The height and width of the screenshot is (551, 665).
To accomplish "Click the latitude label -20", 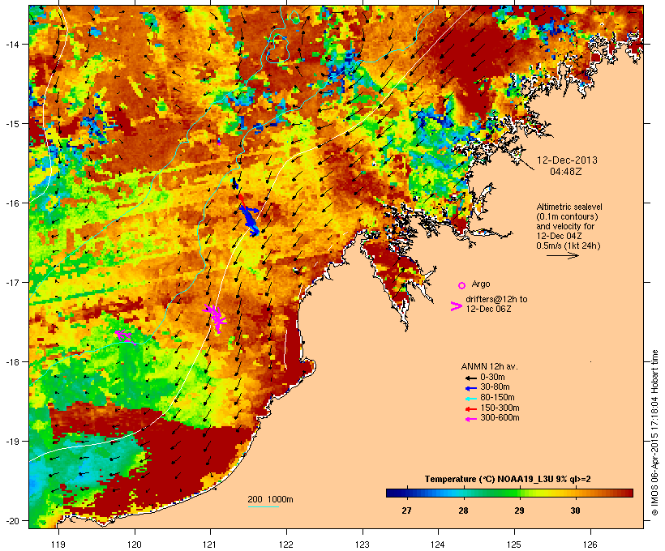I will (11, 521).
